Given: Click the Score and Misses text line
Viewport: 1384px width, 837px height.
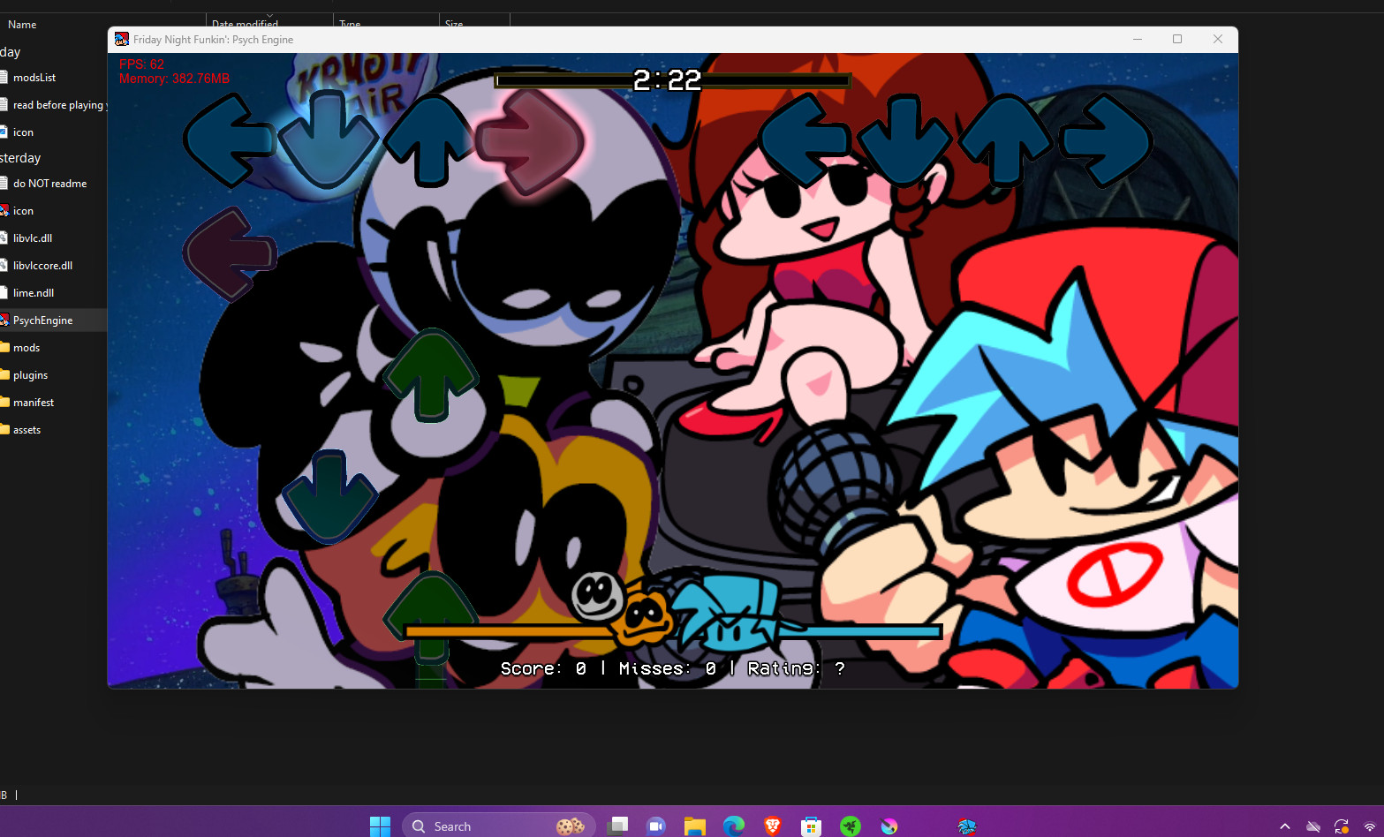Looking at the screenshot, I should 673,668.
